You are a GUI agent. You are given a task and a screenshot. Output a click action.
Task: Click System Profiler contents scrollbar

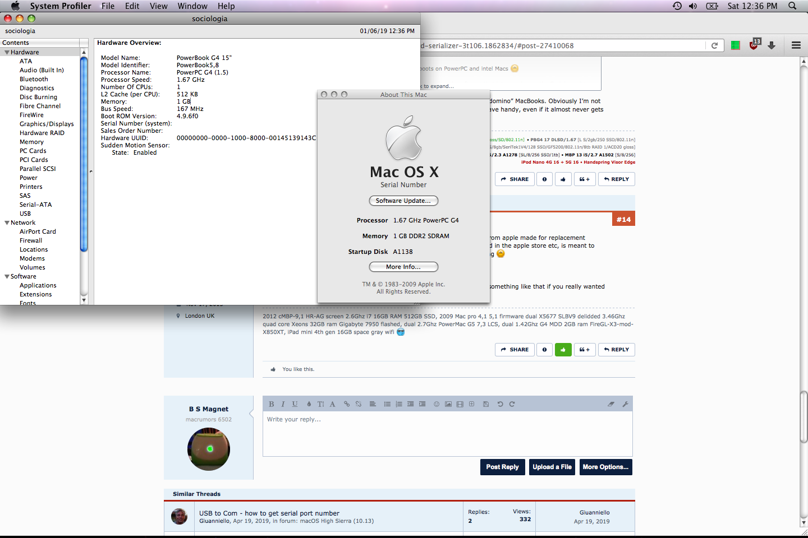point(84,154)
